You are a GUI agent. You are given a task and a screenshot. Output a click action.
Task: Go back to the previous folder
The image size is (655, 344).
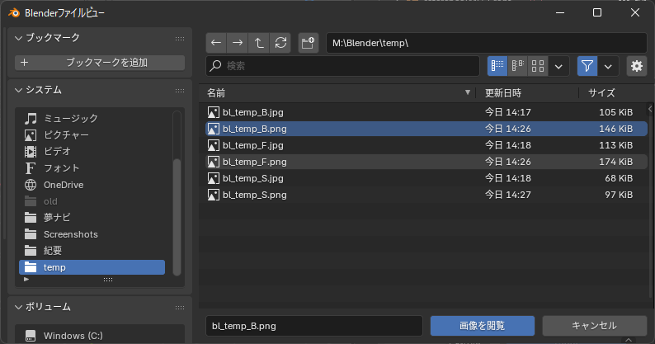(x=216, y=43)
